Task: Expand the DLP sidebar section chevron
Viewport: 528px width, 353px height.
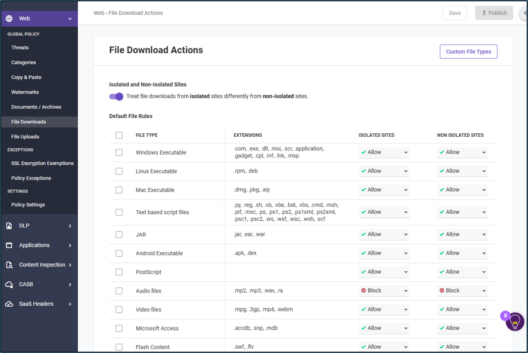Action: [70, 226]
